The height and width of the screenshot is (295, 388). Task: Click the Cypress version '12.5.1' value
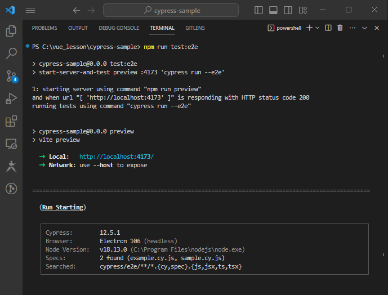point(110,233)
